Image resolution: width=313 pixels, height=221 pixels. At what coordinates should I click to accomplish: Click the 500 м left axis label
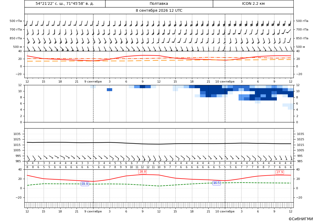18,47
